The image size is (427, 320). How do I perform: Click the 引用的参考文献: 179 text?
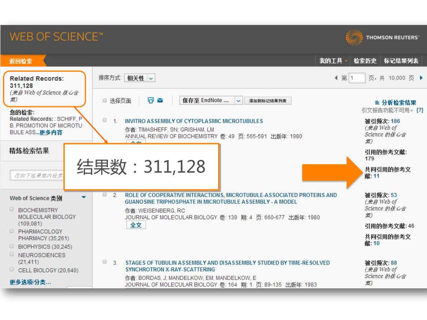386,155
